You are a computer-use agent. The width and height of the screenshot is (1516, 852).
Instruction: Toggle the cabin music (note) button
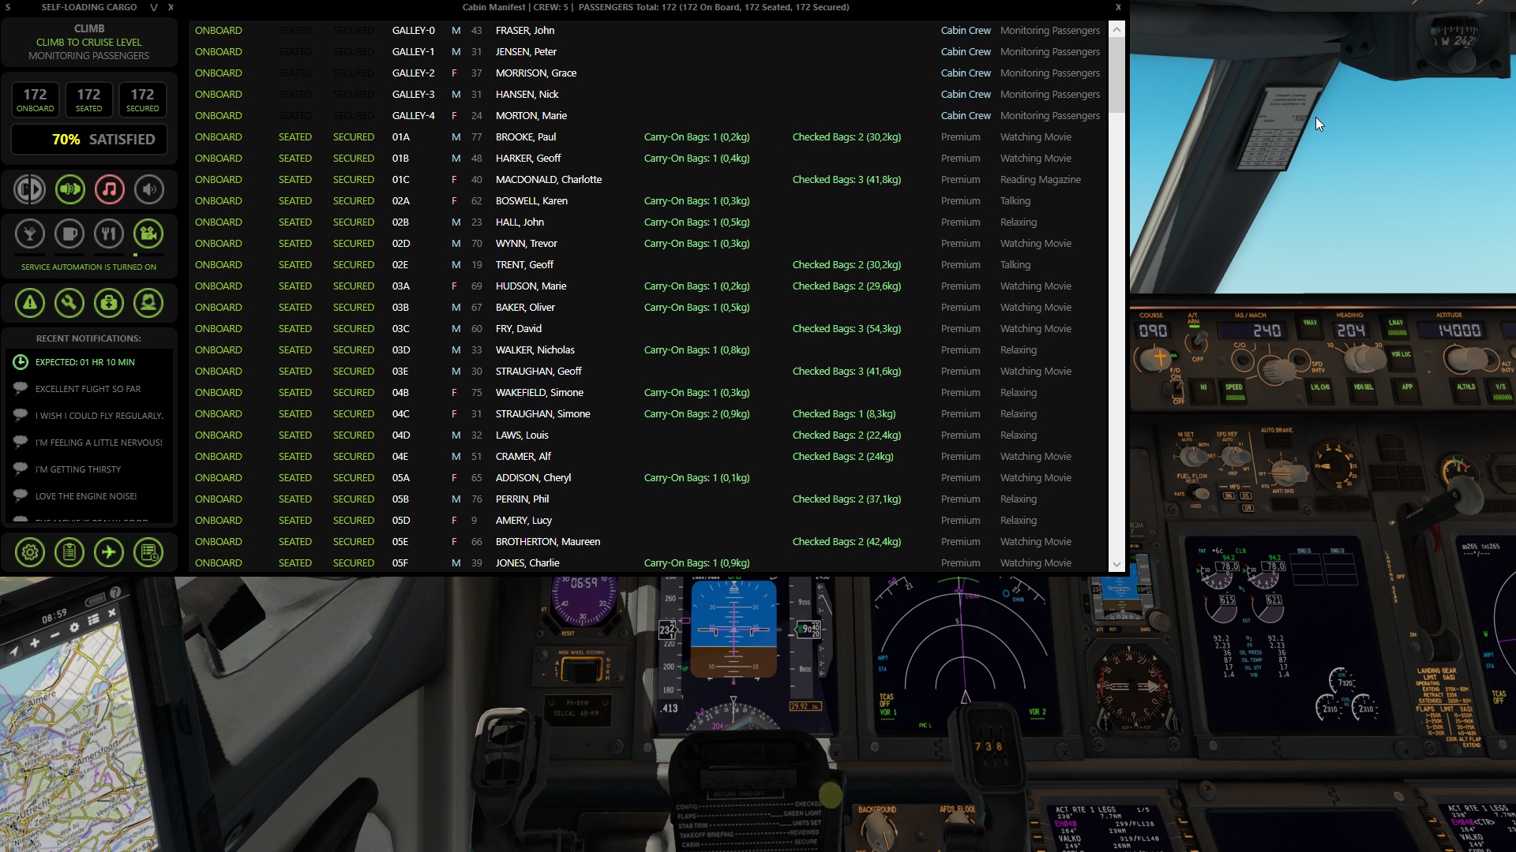click(x=110, y=189)
